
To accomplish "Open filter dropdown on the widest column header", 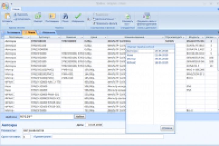I will [x=162, y=37].
